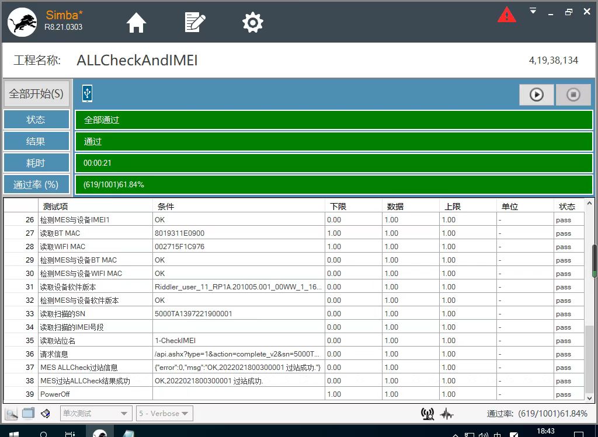Screen dimensions: 598x437
Task: Click the waveform status icon
Action: 447,414
